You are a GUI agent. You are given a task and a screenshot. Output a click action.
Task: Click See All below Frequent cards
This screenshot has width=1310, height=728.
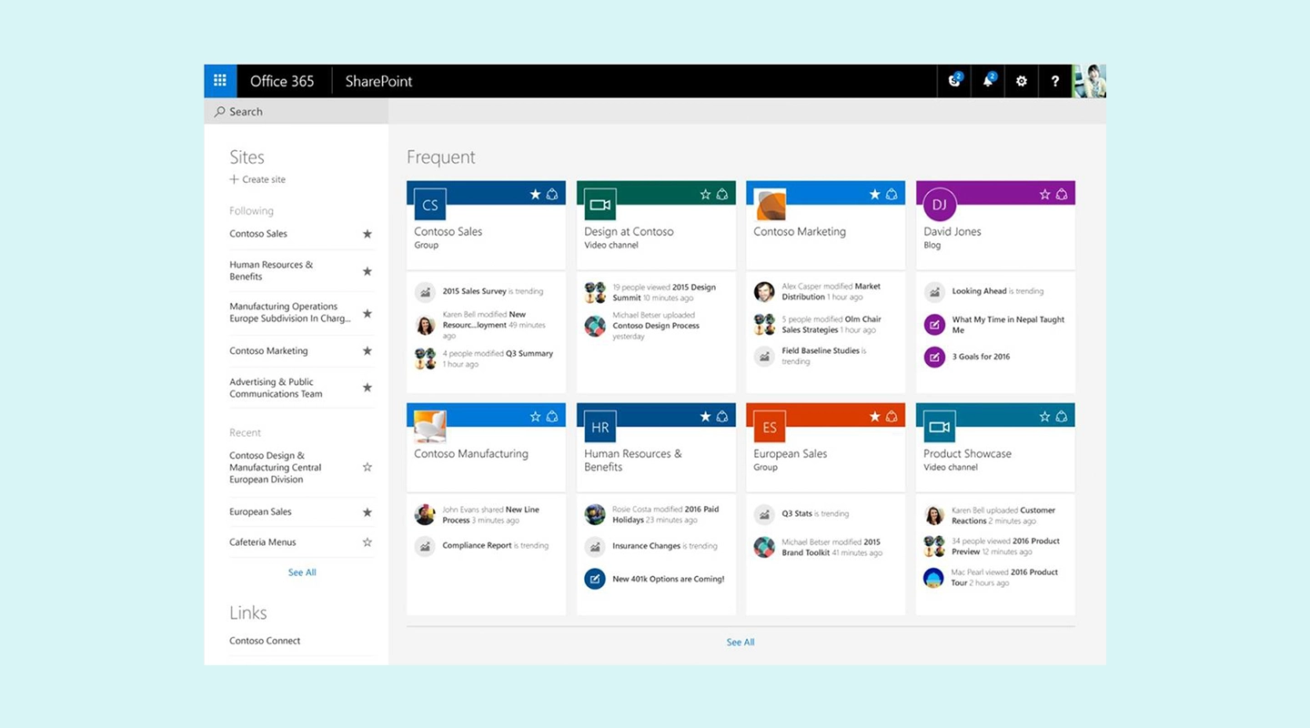pos(741,642)
